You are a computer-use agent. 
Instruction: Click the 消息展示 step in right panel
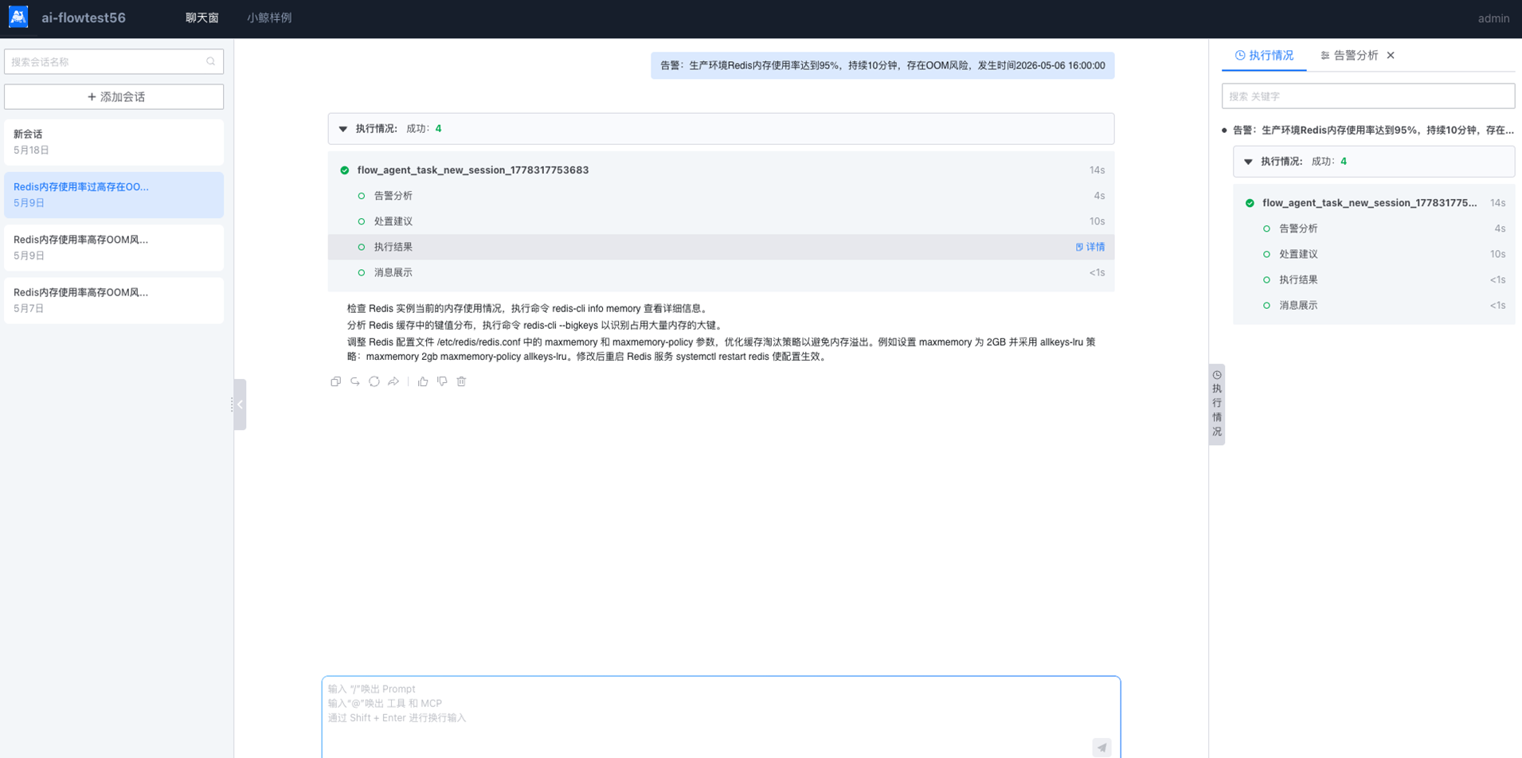pos(1374,305)
